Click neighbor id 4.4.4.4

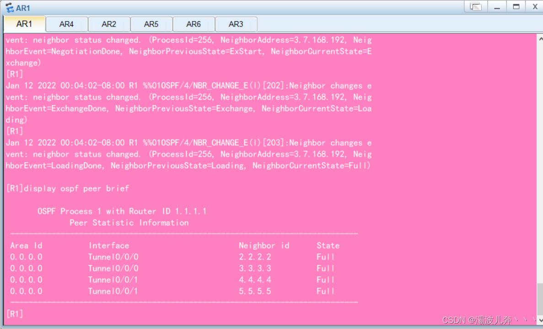tap(255, 280)
